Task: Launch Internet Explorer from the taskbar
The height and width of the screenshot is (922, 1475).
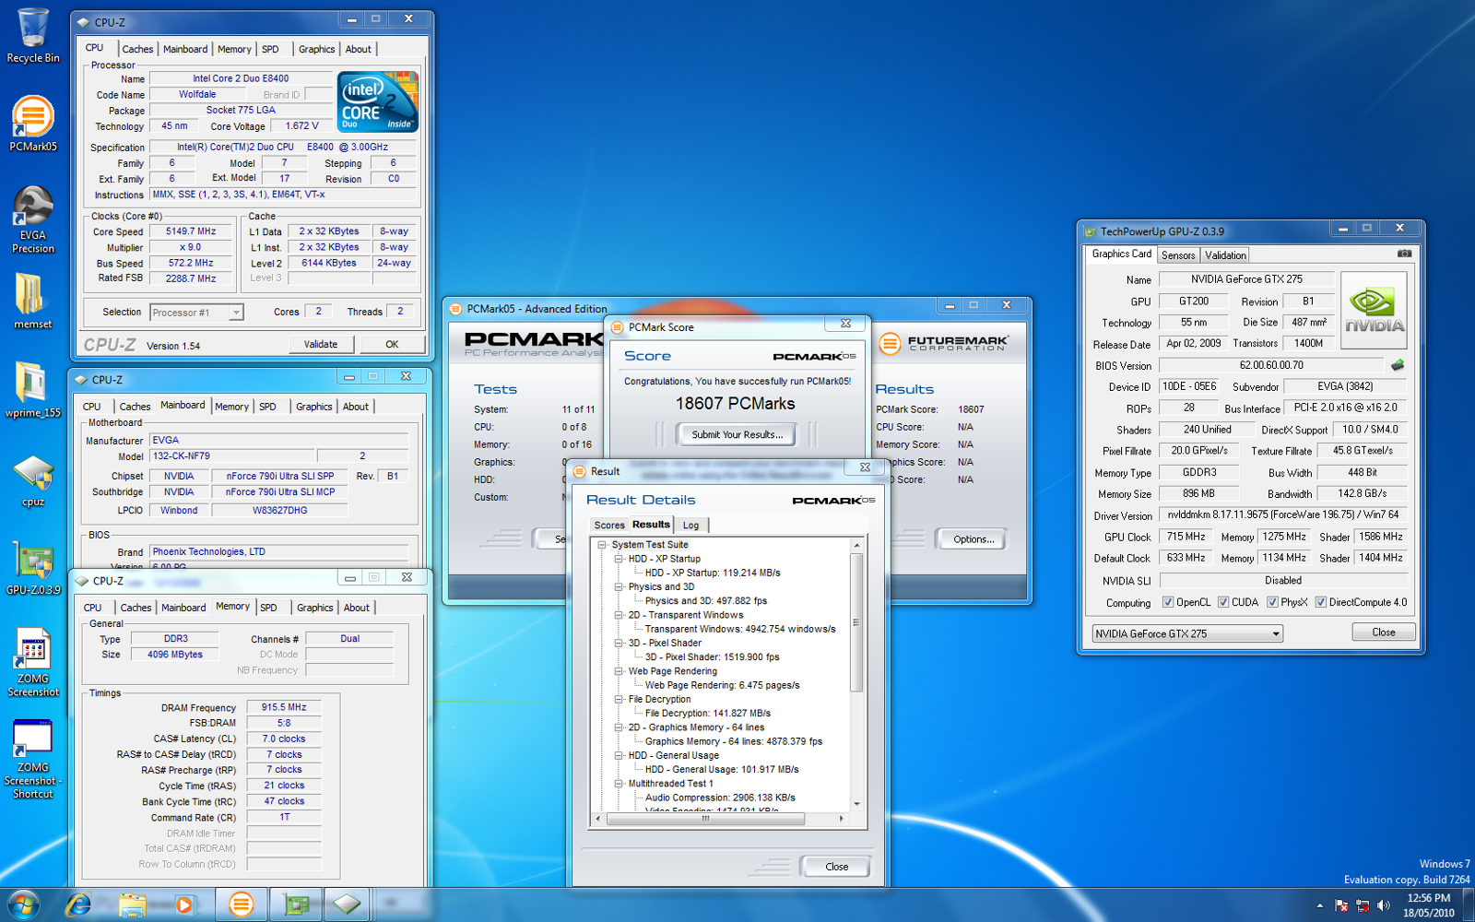Action: [78, 904]
